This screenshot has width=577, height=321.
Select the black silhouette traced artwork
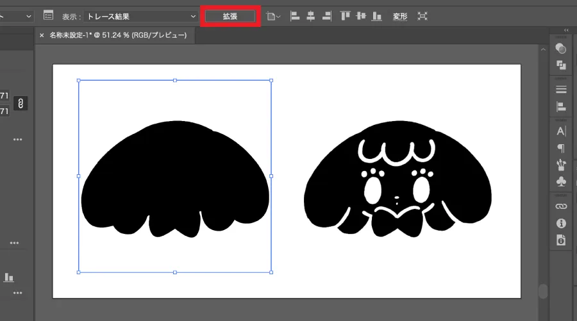click(175, 179)
